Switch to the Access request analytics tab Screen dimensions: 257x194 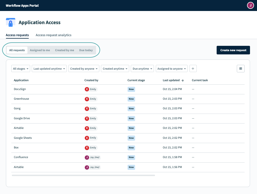[53, 35]
